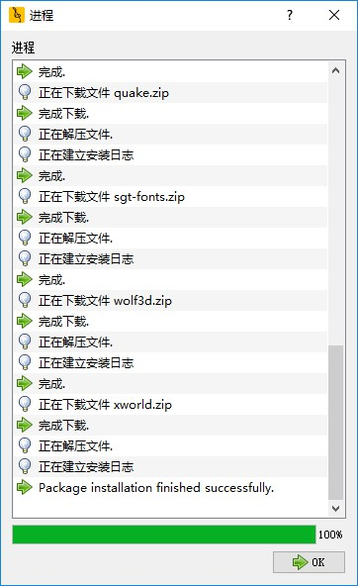Viewport: 358px width, 586px height.
Task: Click the green arrow of the topmost 完成. row
Action: click(25, 71)
